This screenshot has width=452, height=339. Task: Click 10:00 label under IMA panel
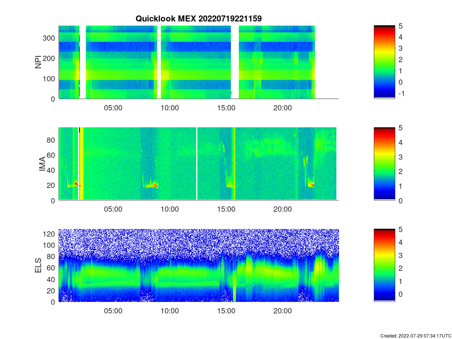tap(169, 209)
